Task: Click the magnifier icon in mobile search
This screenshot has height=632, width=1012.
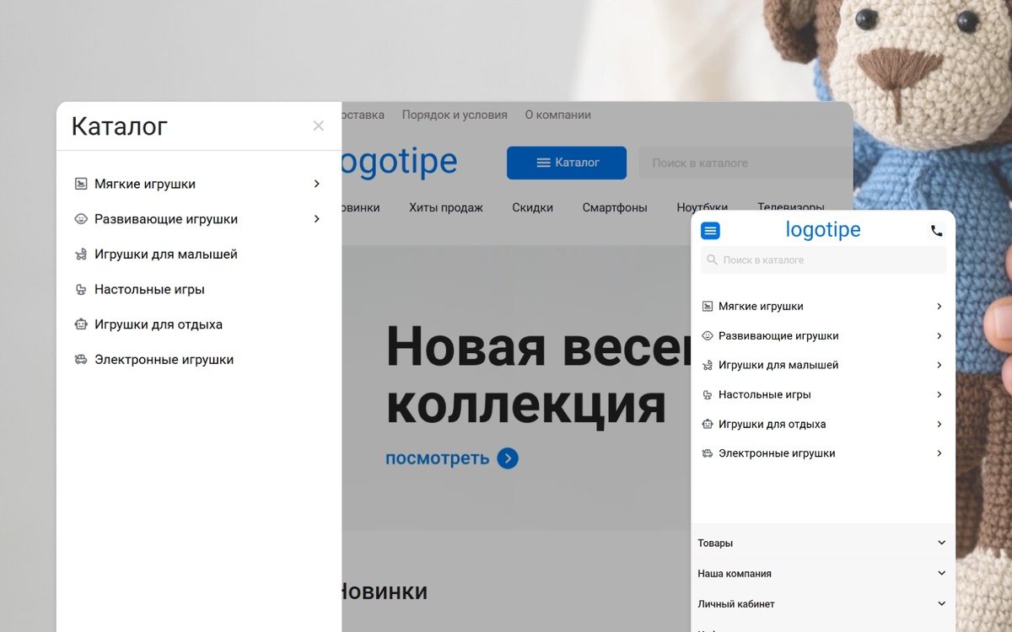Action: click(x=713, y=260)
